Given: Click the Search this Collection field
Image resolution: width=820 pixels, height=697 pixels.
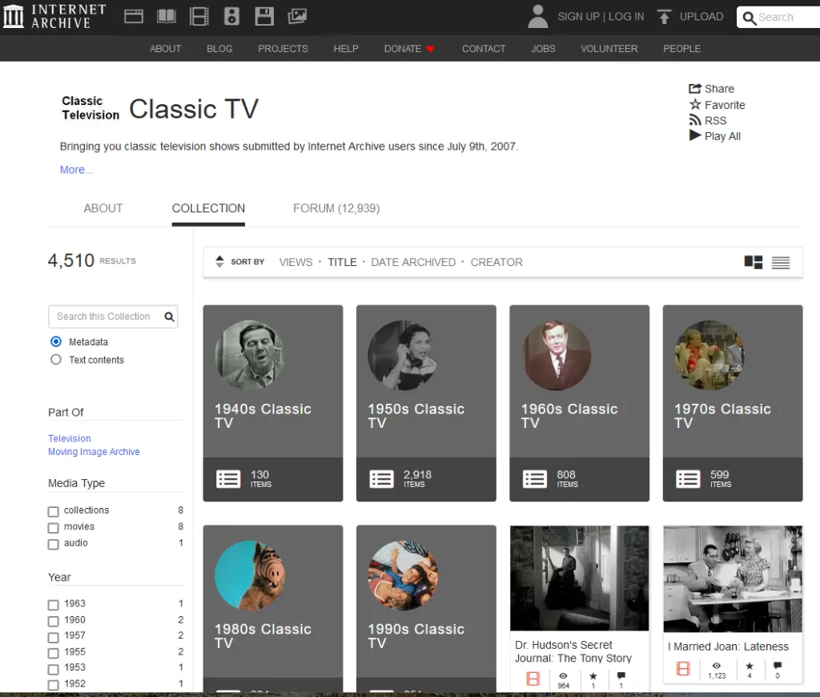Looking at the screenshot, I should coord(113,316).
